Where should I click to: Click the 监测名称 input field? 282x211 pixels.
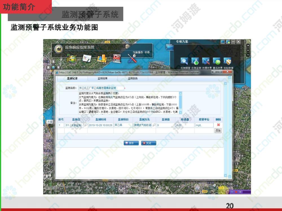point(101,88)
